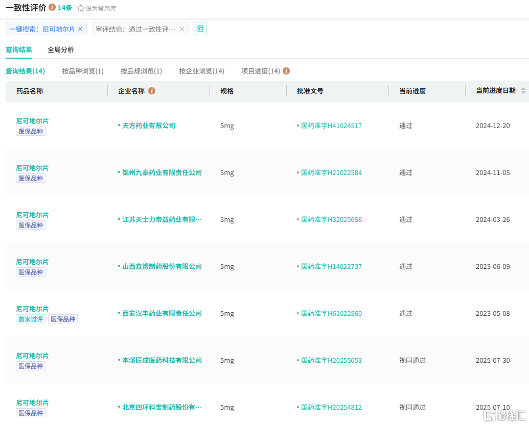The width and height of the screenshot is (529, 425).
Task: Open 尼可地尔片 in 本溪匠成 row
Action: pyautogui.click(x=32, y=356)
